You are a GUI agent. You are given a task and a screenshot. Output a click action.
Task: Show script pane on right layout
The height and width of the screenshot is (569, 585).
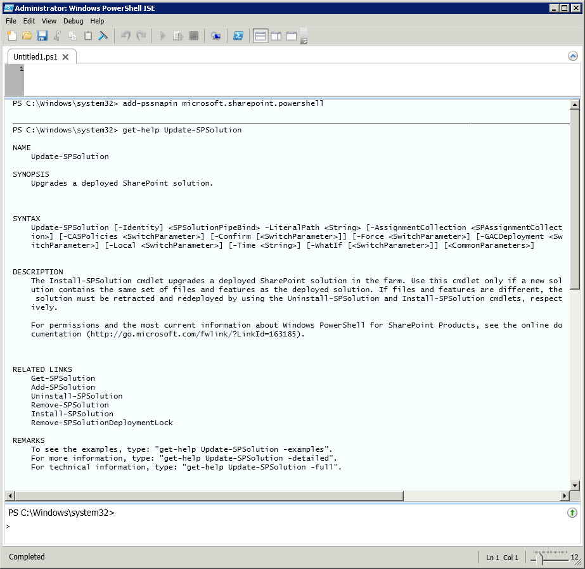pos(276,36)
